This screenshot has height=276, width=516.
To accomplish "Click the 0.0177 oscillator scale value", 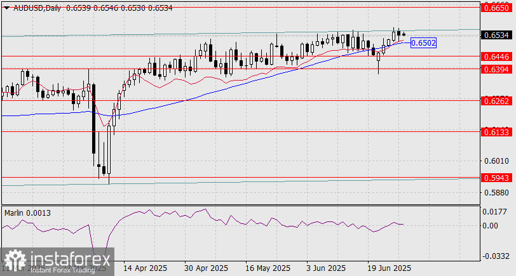I will coord(494,212).
